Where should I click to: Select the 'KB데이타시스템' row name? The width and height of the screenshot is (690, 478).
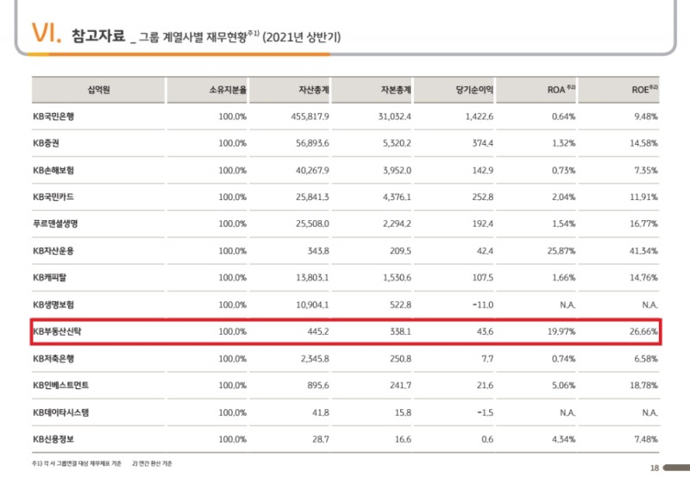(x=60, y=412)
